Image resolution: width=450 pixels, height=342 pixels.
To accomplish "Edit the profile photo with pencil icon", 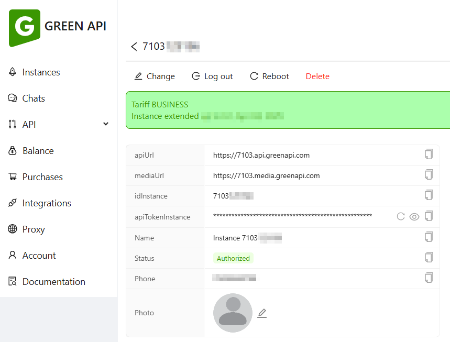I will click(x=262, y=313).
